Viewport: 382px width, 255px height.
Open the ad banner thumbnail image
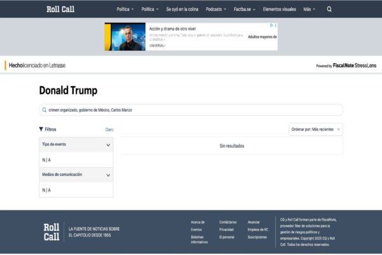coord(125,36)
